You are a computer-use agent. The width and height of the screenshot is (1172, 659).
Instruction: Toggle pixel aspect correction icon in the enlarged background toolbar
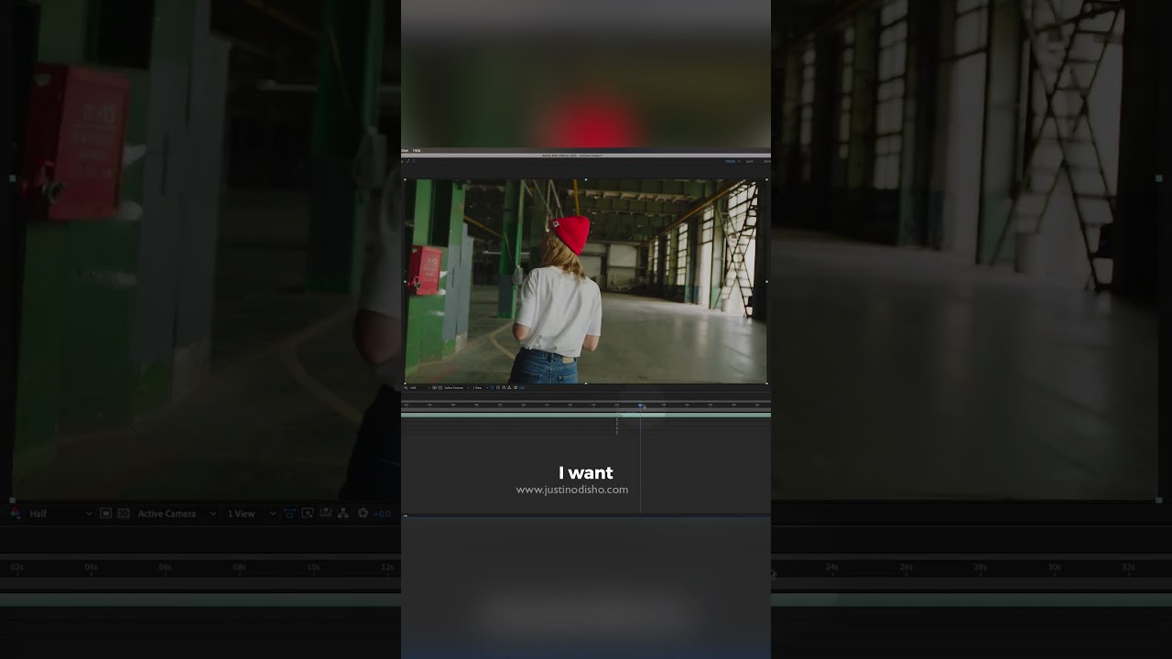pyautogui.click(x=289, y=513)
